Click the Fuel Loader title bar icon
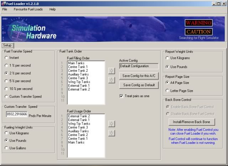 [3, 3]
